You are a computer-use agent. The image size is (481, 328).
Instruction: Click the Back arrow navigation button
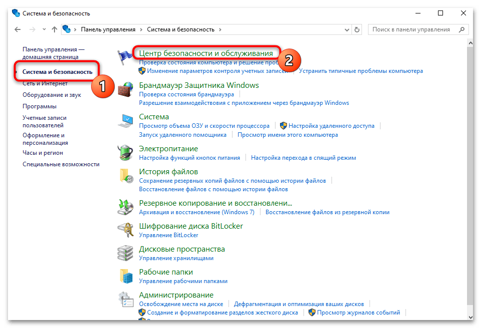click(17, 29)
